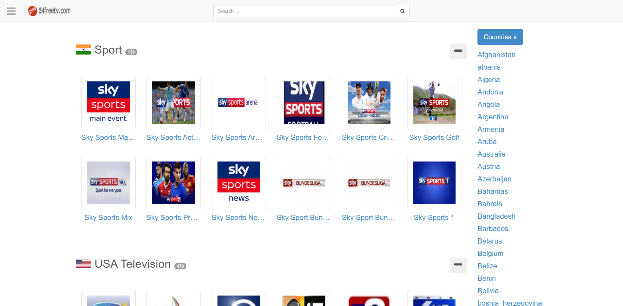
Task: Click the USA flag beside USA Television
Action: [83, 263]
